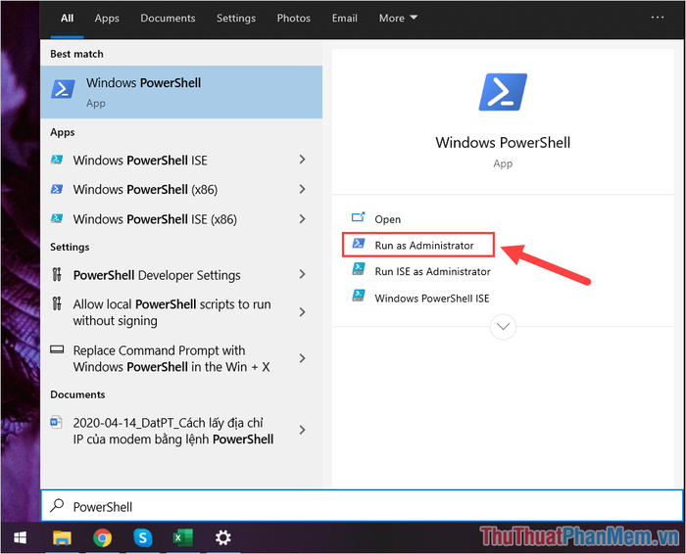The height and width of the screenshot is (554, 686).
Task: Open Windows PowerShell (x86) result
Action: click(x=181, y=189)
